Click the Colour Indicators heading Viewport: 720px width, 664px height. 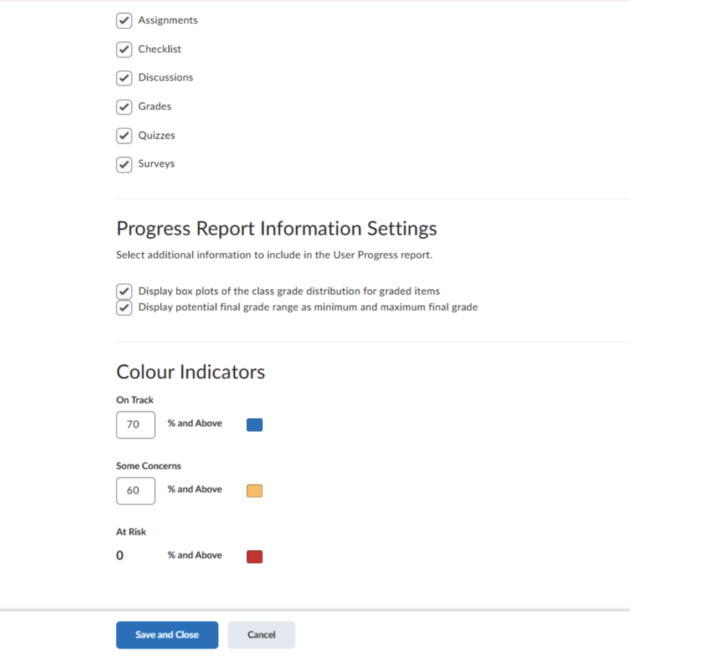pyautogui.click(x=191, y=372)
